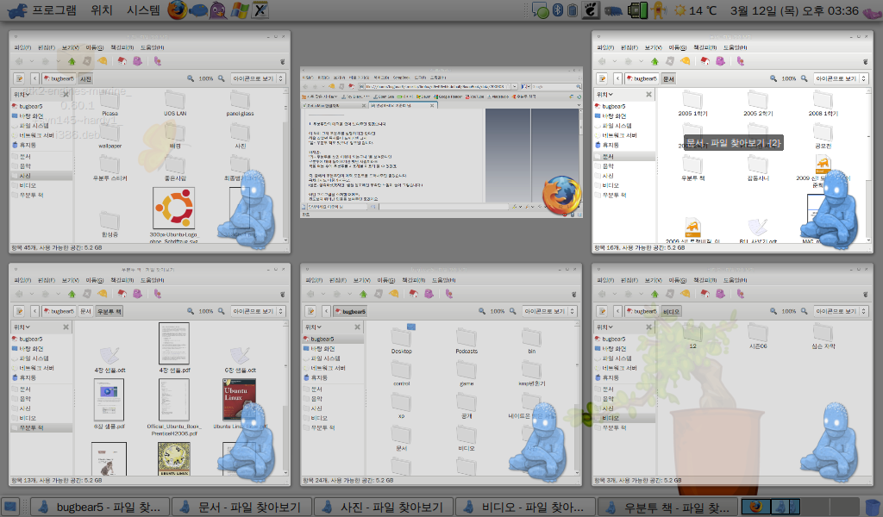
Task: Open the Picasa folder in the 사진 window
Action: click(x=110, y=104)
